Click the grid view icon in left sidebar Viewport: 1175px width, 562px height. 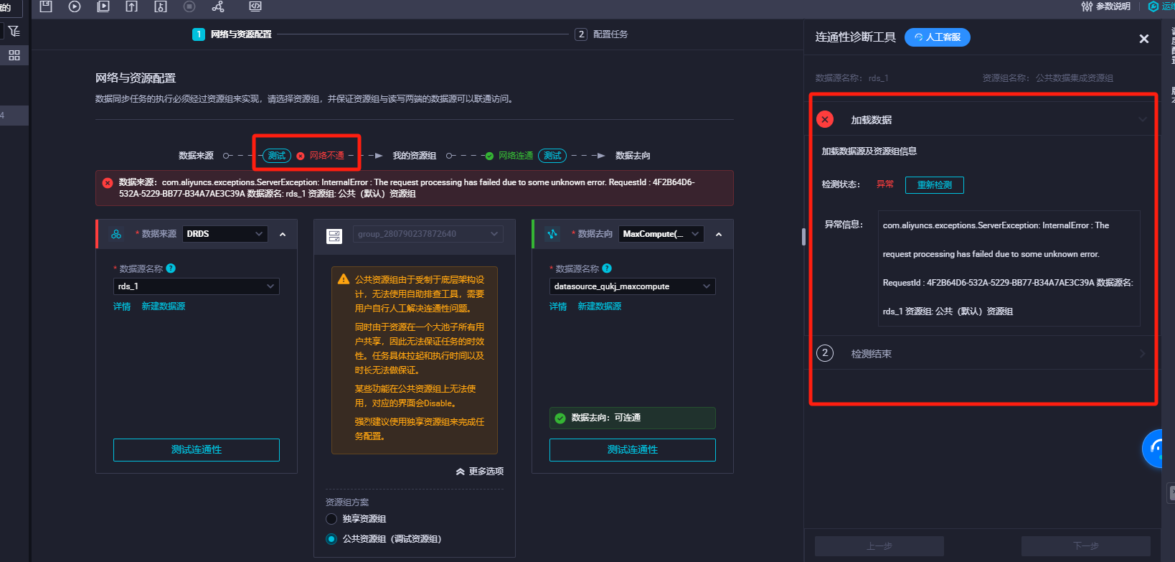coord(14,55)
